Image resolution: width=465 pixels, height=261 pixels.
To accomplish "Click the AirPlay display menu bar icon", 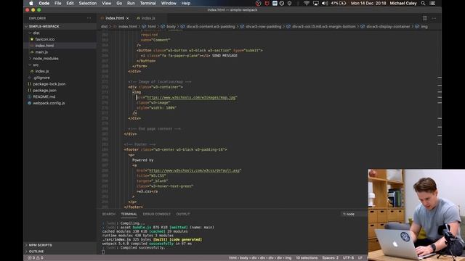I will click(316, 3).
